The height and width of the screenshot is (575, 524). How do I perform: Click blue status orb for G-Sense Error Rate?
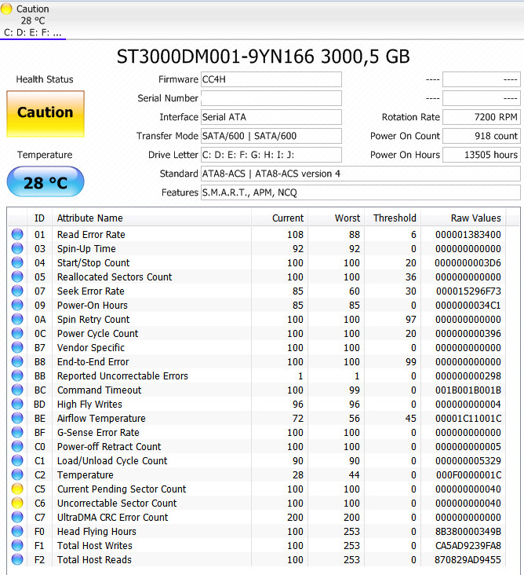pos(17,432)
